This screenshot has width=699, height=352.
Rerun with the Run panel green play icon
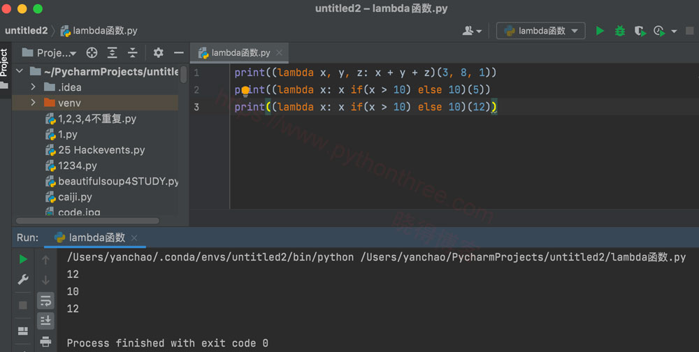coord(23,259)
